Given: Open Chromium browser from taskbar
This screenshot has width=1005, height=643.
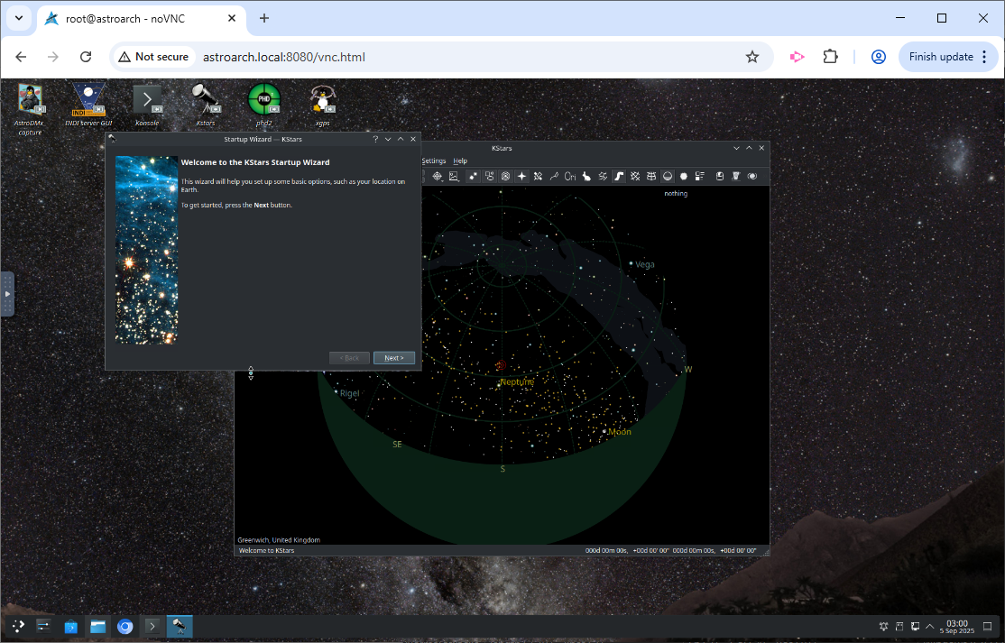Looking at the screenshot, I should 125,626.
